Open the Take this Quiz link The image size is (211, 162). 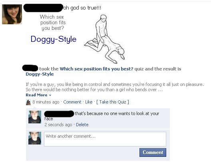(113, 102)
